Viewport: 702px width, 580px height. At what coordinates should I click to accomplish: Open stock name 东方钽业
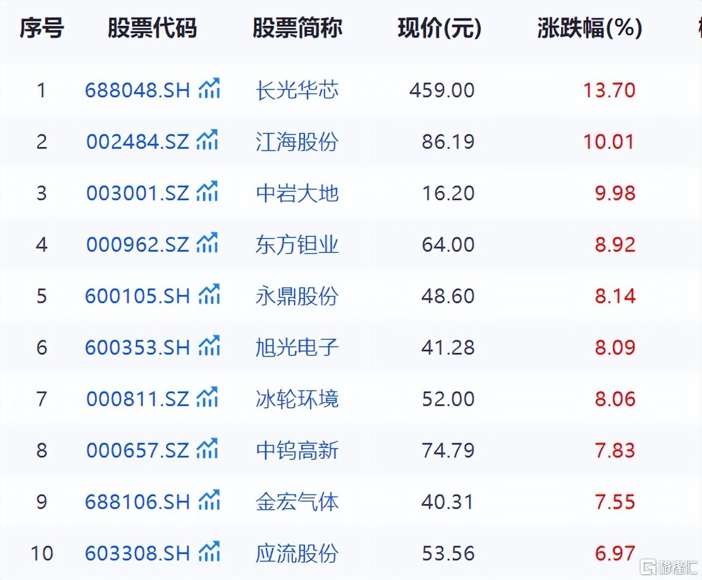297,244
